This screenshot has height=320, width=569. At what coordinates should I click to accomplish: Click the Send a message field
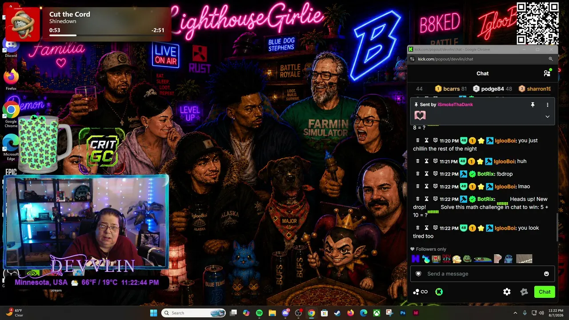pyautogui.click(x=482, y=274)
